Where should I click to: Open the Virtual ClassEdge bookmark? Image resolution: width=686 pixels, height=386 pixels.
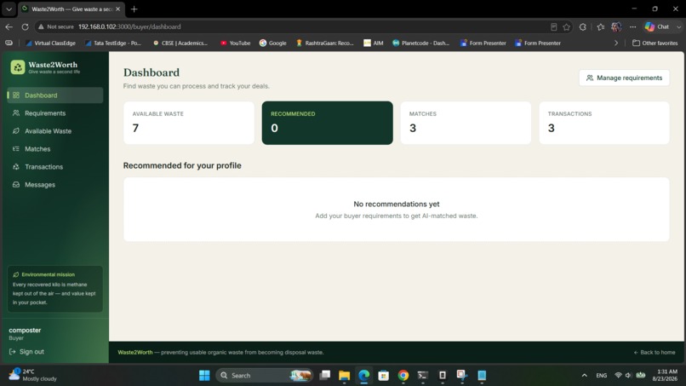click(x=50, y=43)
